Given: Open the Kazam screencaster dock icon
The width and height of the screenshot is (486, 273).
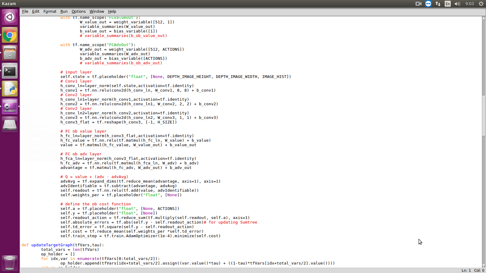Looking at the screenshot, I should click(x=10, y=106).
